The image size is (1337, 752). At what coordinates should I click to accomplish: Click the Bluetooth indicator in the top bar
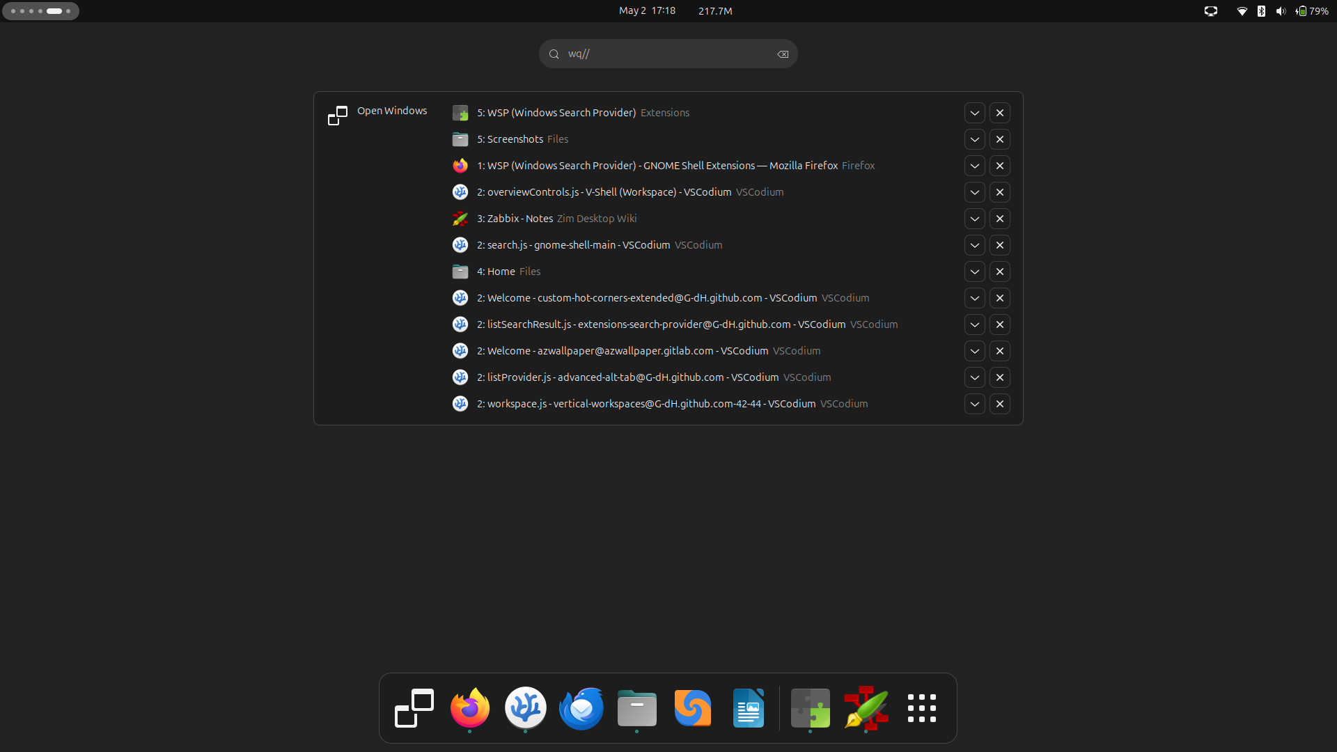(1261, 11)
